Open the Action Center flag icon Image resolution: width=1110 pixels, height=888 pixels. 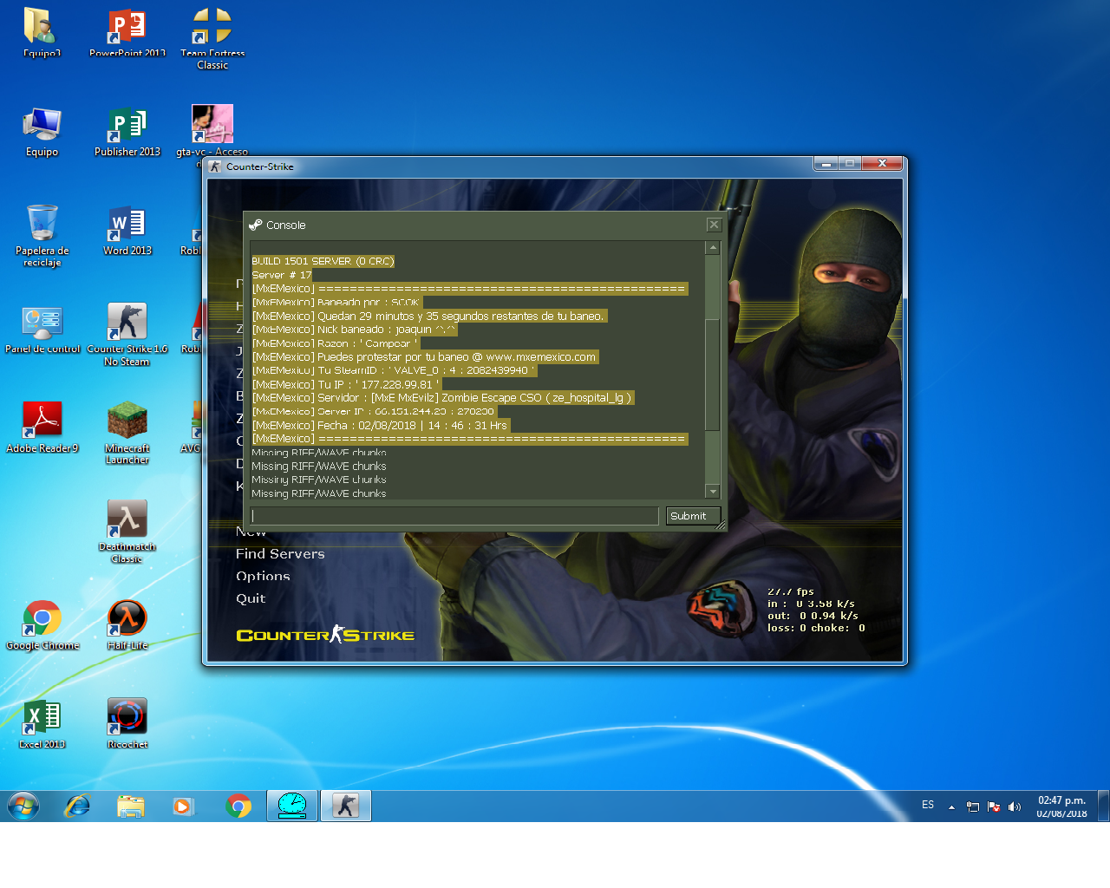tap(994, 806)
